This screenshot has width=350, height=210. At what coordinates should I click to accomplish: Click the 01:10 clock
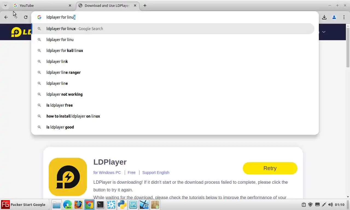pyautogui.click(x=340, y=205)
